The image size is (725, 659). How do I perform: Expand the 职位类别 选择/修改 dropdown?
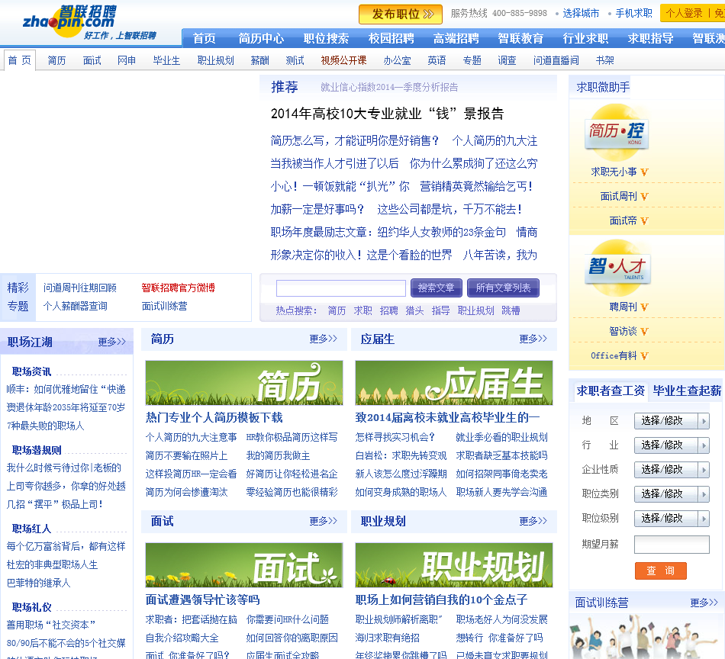click(672, 494)
